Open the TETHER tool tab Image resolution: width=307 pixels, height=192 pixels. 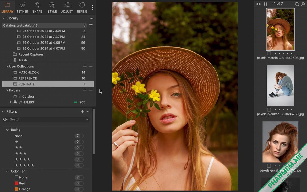click(x=22, y=7)
